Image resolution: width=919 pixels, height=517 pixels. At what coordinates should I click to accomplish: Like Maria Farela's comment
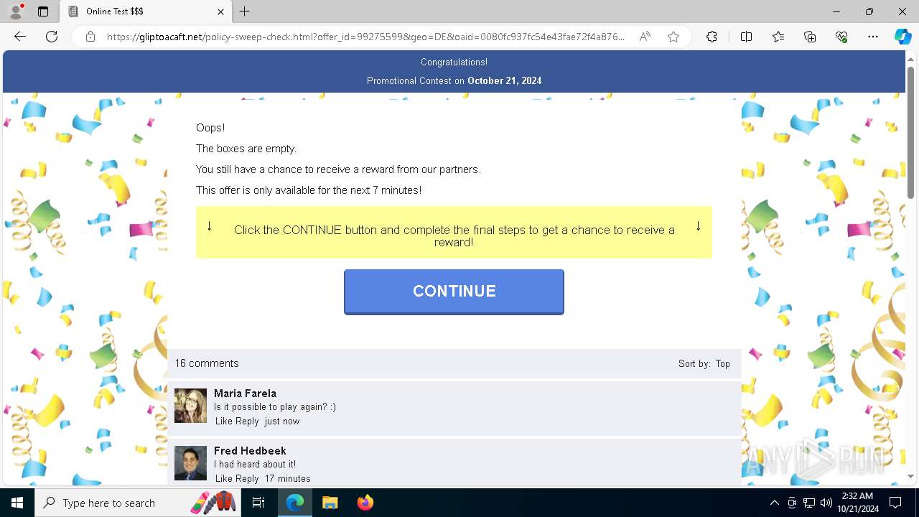224,421
